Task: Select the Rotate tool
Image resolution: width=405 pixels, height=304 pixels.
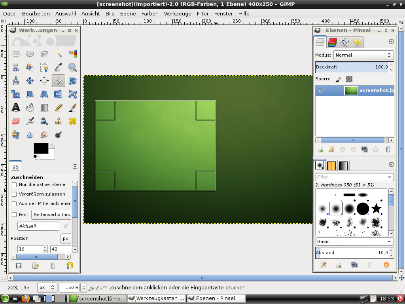Action: [x=73, y=81]
